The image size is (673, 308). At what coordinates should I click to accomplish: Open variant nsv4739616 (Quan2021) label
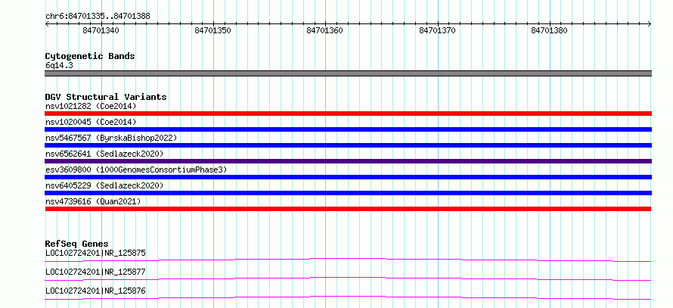93,201
